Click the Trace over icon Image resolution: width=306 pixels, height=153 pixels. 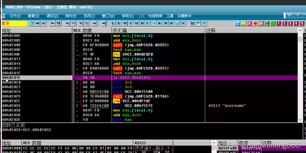[x=87, y=24]
